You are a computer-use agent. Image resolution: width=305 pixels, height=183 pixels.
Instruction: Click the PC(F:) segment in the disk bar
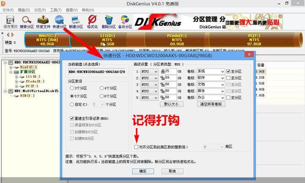255,40
